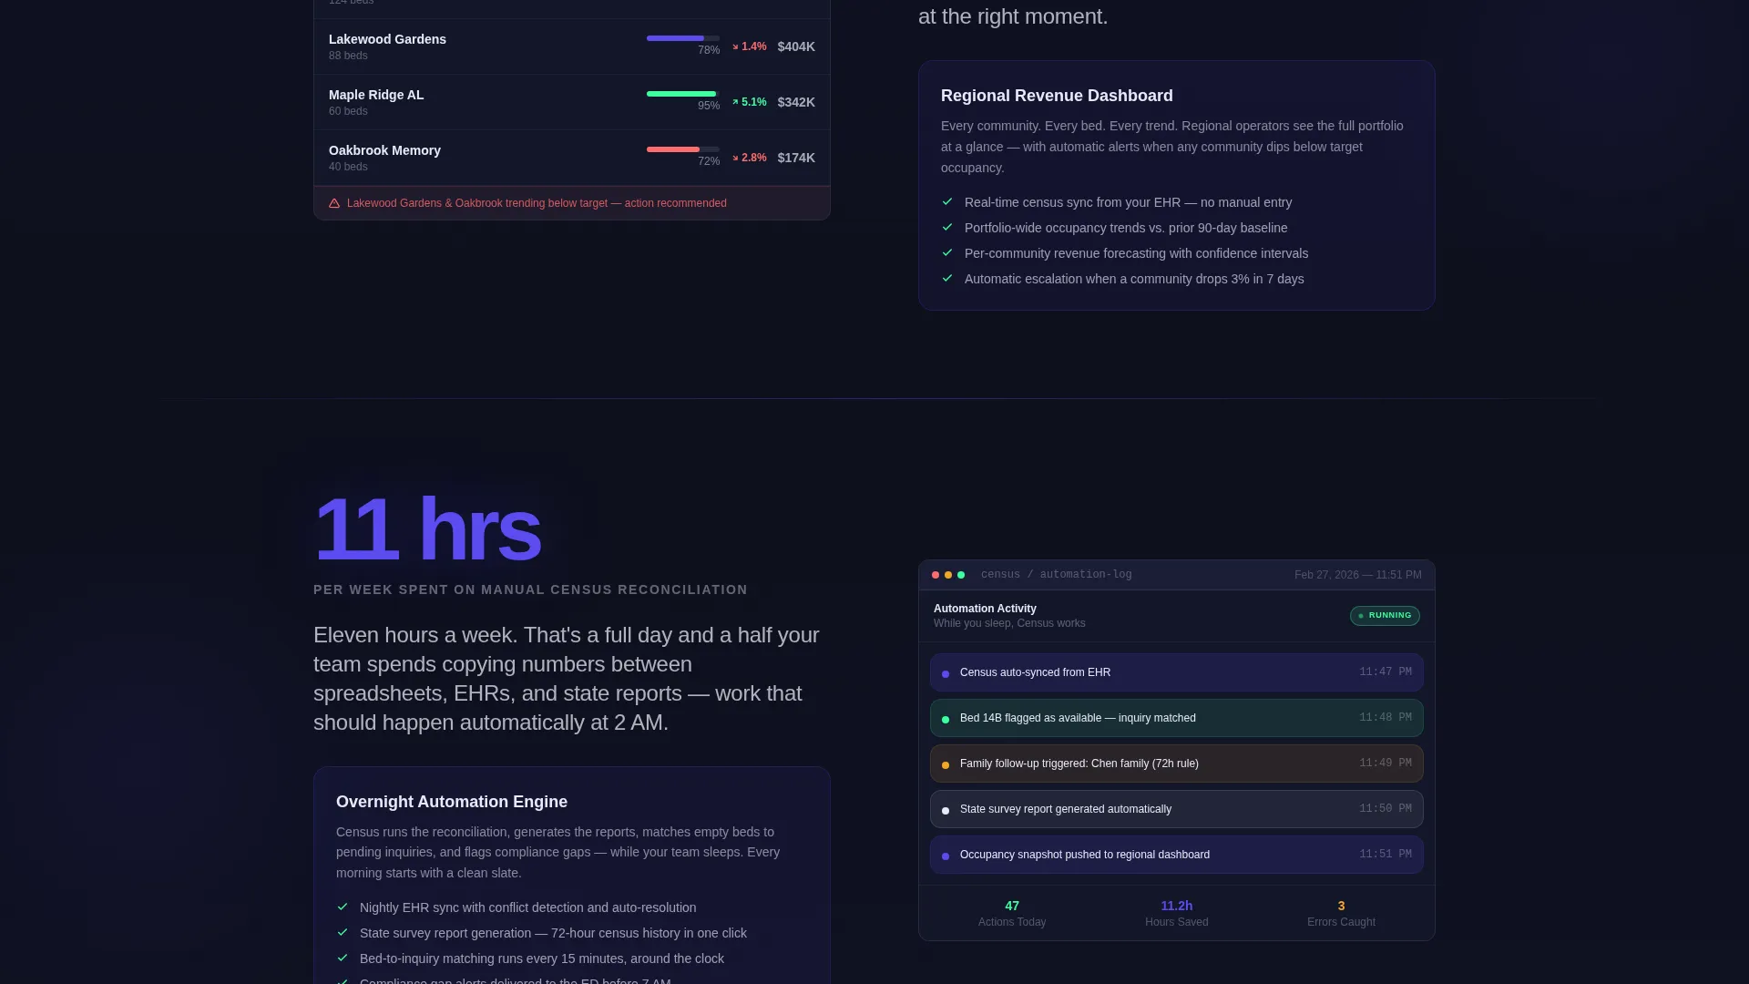Click the red window dot in automation log

pos(936,575)
